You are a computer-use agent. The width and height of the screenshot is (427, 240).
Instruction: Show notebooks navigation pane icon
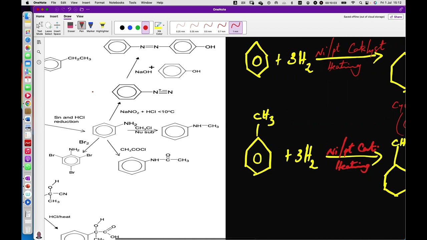[x=39, y=42]
